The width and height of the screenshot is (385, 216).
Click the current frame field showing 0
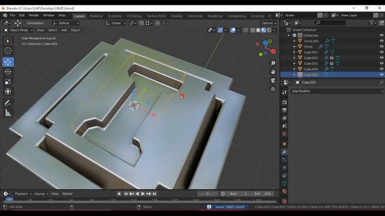208,194
